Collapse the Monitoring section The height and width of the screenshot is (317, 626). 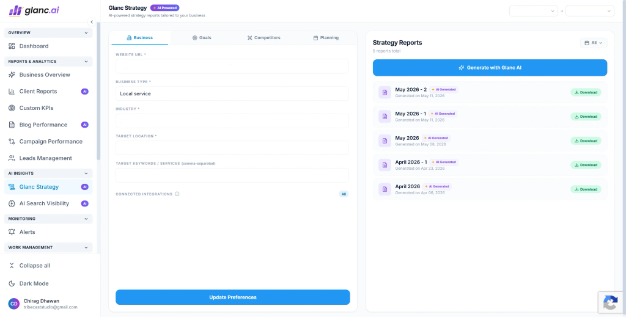(x=48, y=219)
